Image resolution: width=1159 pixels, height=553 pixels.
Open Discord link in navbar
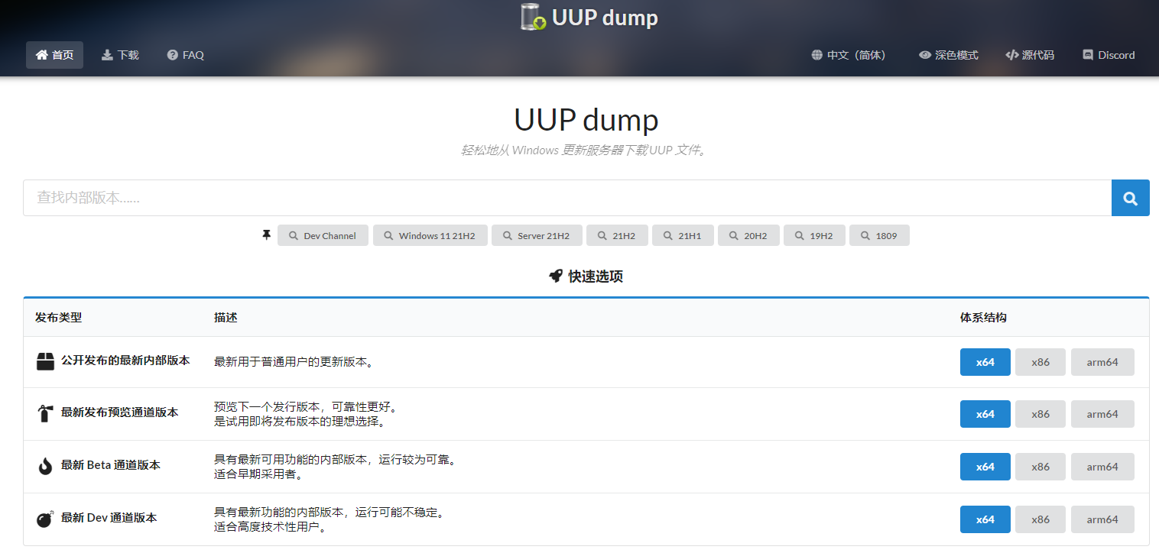(1109, 55)
